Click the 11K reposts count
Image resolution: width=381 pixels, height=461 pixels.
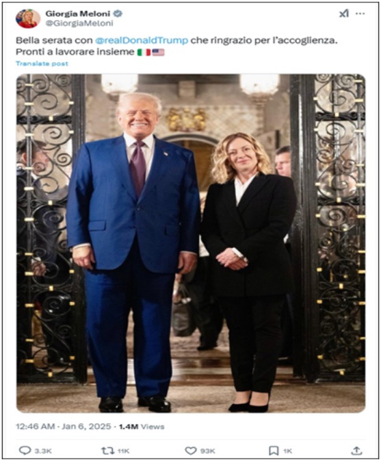(x=123, y=451)
